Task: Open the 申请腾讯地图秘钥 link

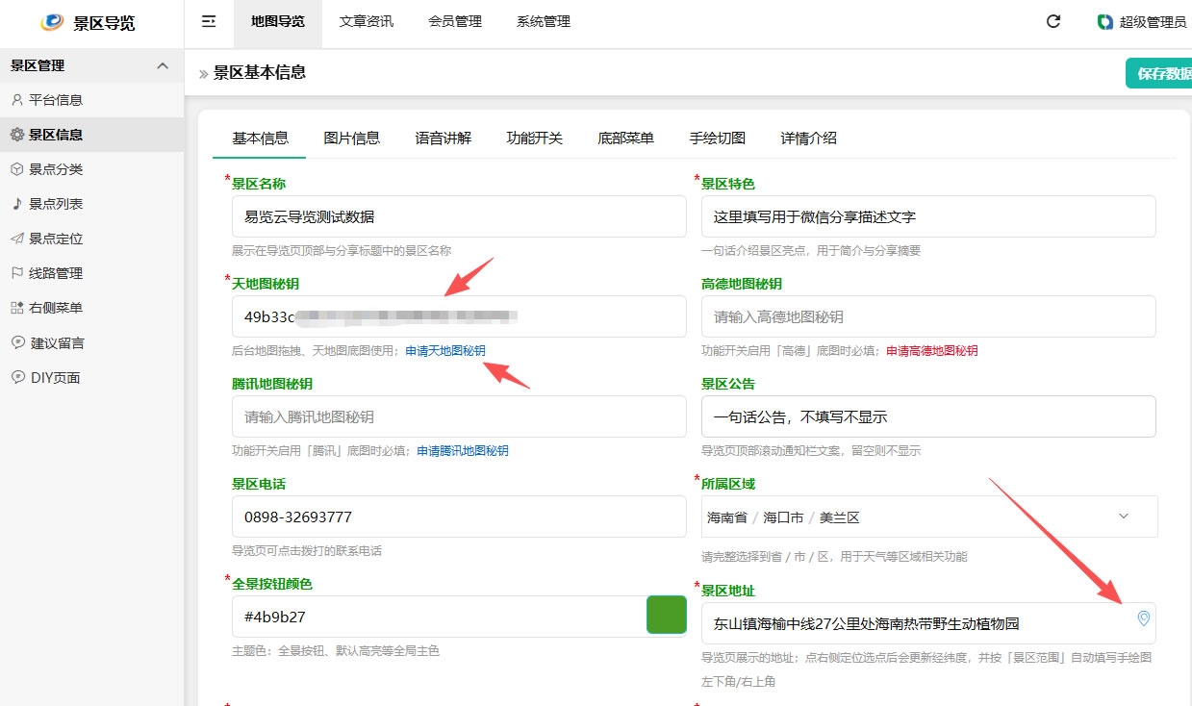Action: point(463,451)
